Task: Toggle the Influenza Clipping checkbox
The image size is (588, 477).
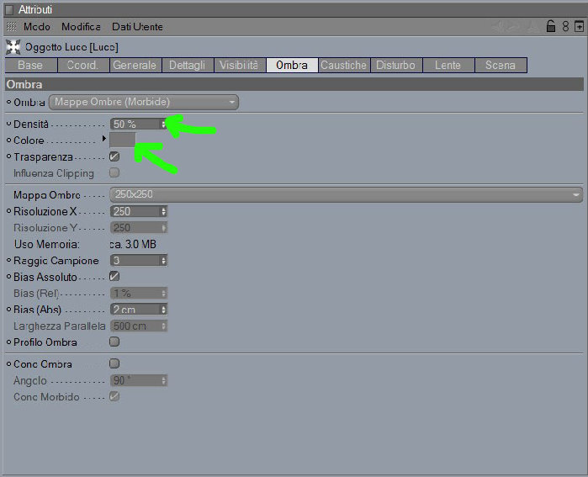Action: [x=114, y=172]
